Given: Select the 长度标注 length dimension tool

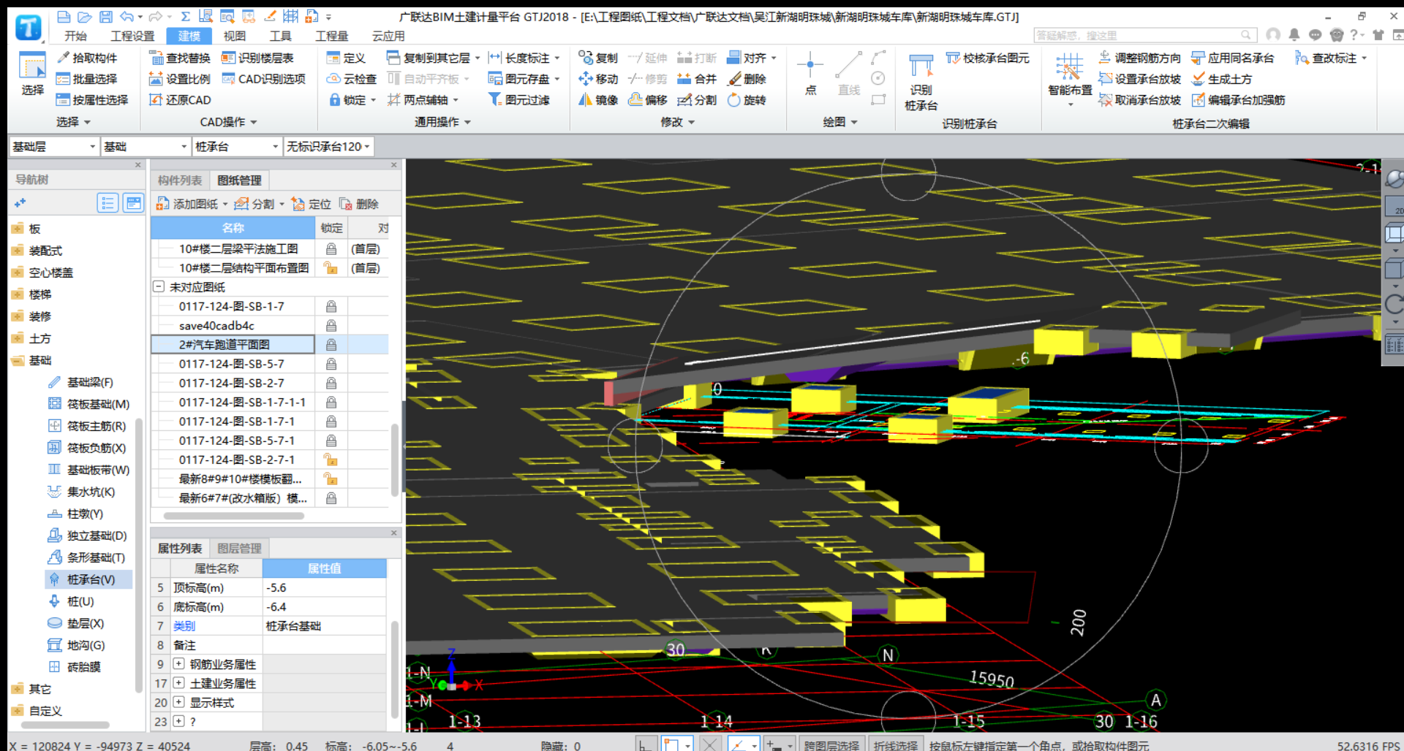Looking at the screenshot, I should click(x=524, y=58).
